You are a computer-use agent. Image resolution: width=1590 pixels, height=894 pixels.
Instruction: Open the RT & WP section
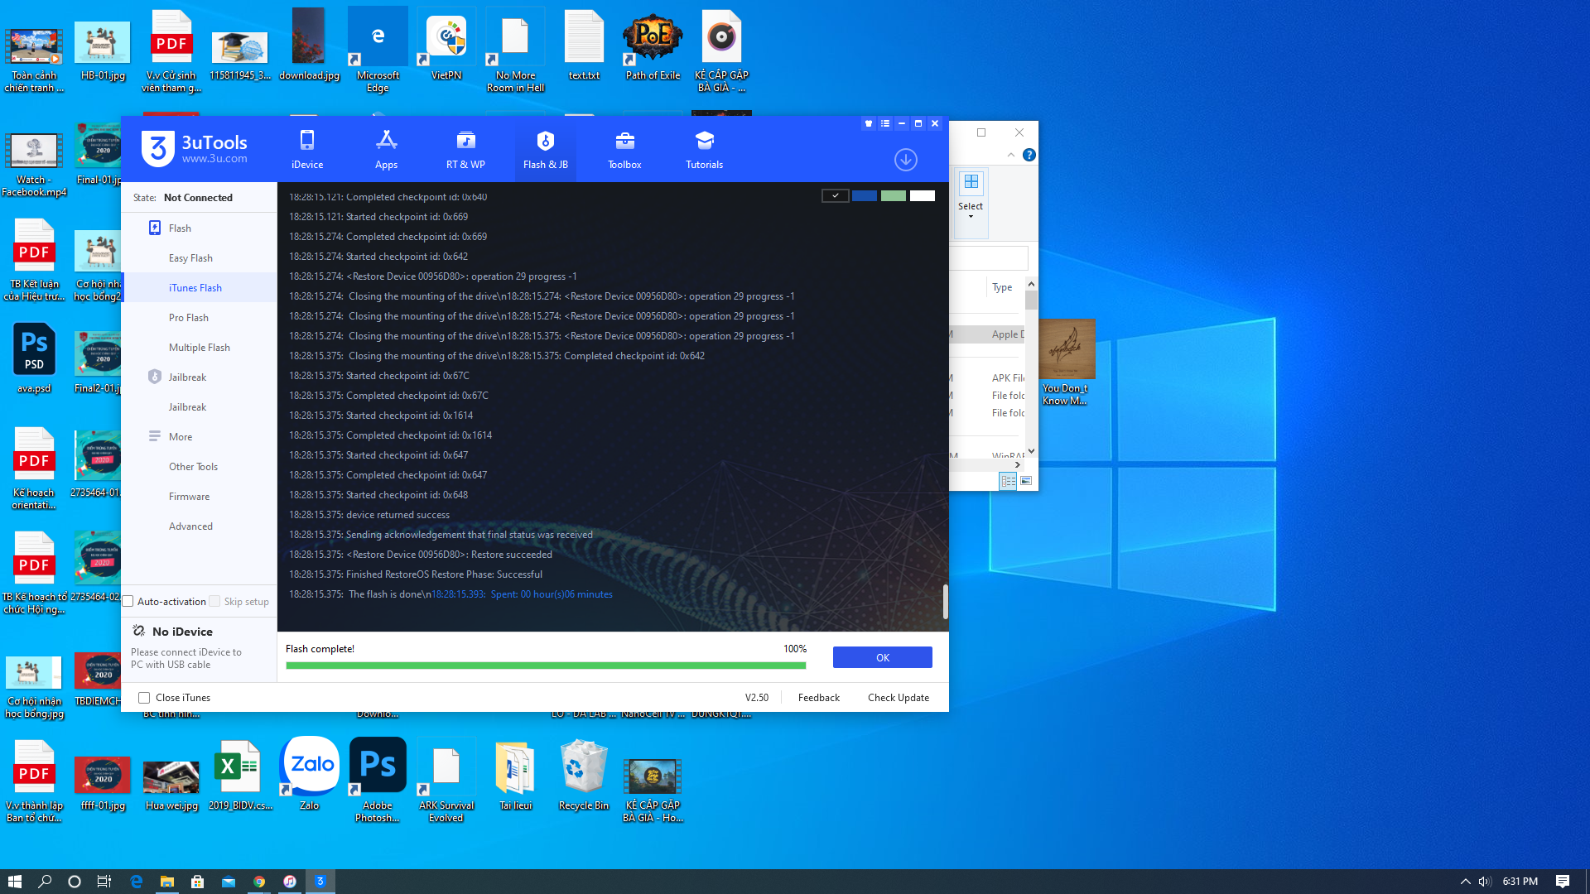(465, 150)
